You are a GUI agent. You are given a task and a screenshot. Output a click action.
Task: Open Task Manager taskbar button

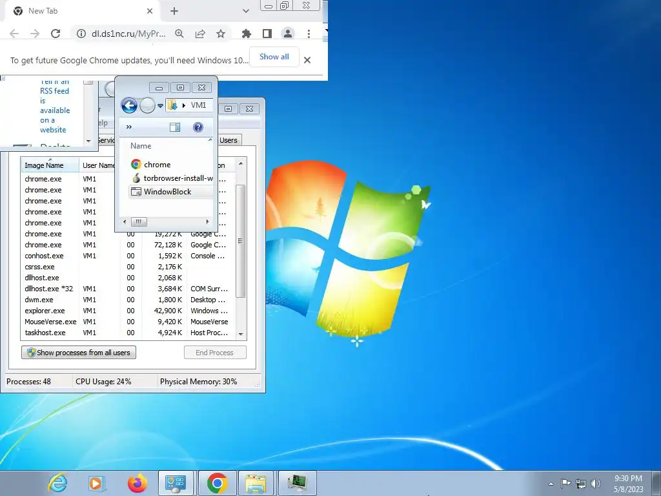(x=297, y=483)
